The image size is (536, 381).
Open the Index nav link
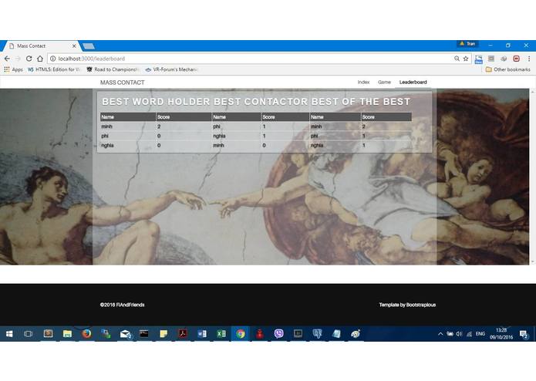pyautogui.click(x=363, y=83)
